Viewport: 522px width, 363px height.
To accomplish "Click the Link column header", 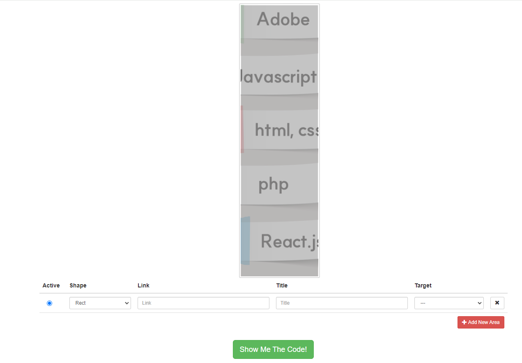I will coord(143,285).
